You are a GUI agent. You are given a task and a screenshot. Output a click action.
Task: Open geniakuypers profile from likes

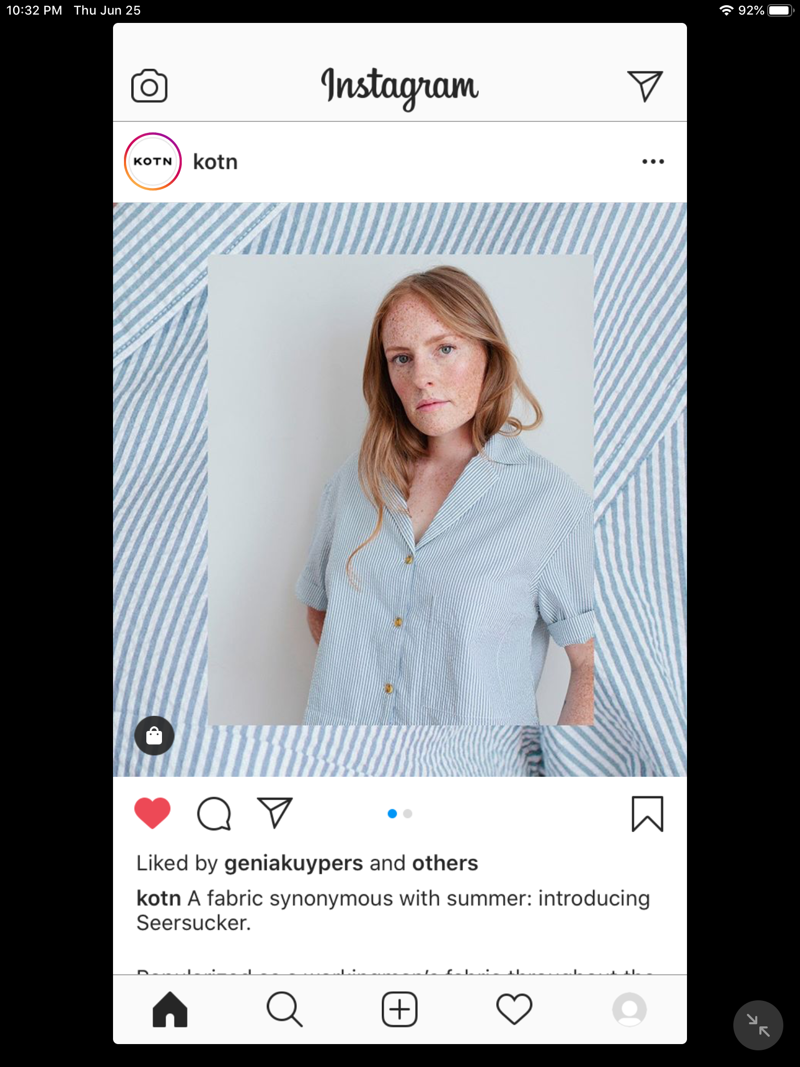pyautogui.click(x=294, y=863)
